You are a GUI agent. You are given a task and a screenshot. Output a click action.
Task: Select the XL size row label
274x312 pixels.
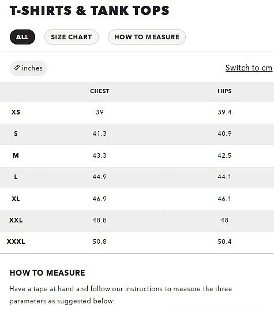tap(16, 199)
